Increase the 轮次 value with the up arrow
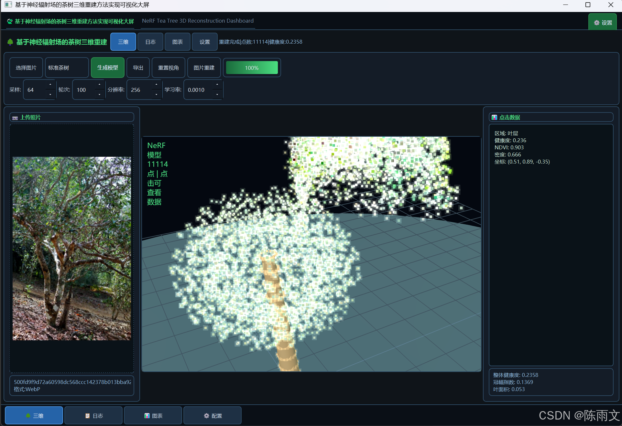622x426 pixels. pos(99,85)
